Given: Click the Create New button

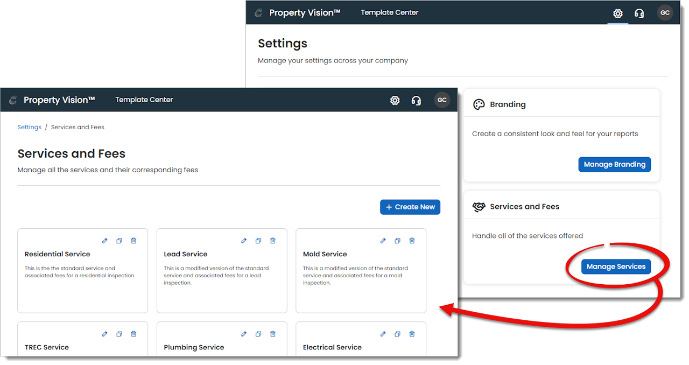Looking at the screenshot, I should coord(410,207).
